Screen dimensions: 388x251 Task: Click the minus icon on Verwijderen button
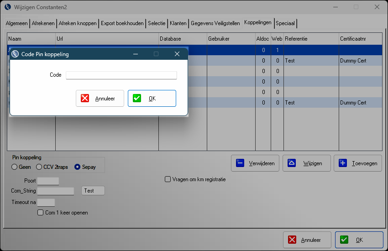(240, 163)
